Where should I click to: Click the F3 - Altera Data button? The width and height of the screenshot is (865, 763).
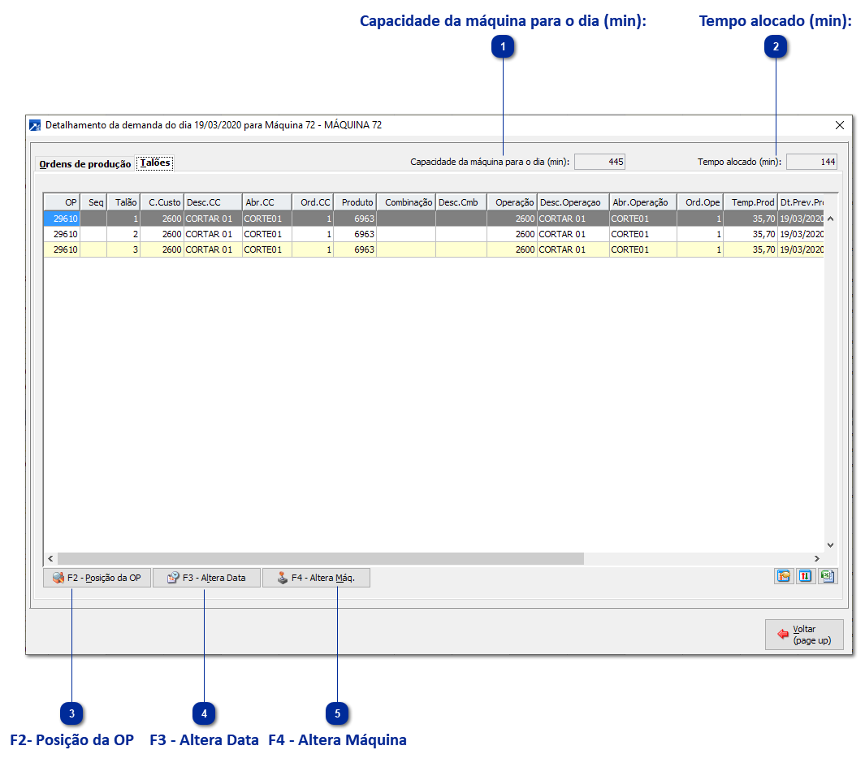[x=206, y=578]
